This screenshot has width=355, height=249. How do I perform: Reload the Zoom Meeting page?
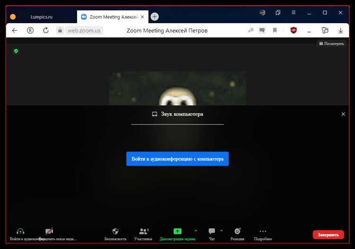[46, 30]
